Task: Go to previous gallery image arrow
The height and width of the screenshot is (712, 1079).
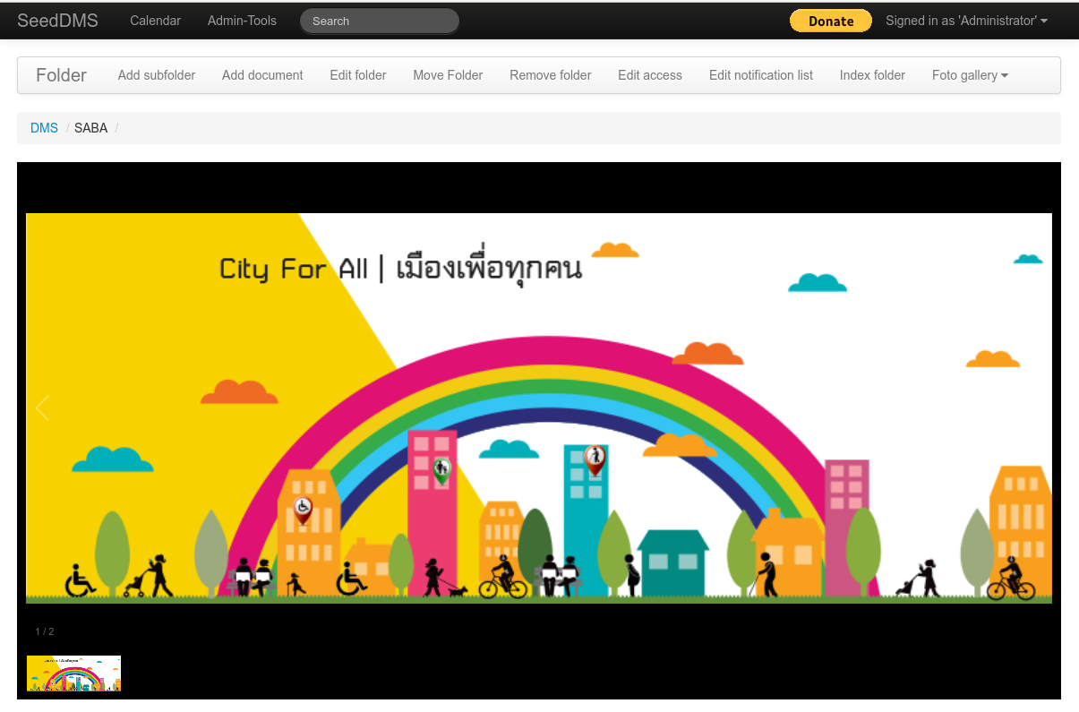Action: click(42, 408)
